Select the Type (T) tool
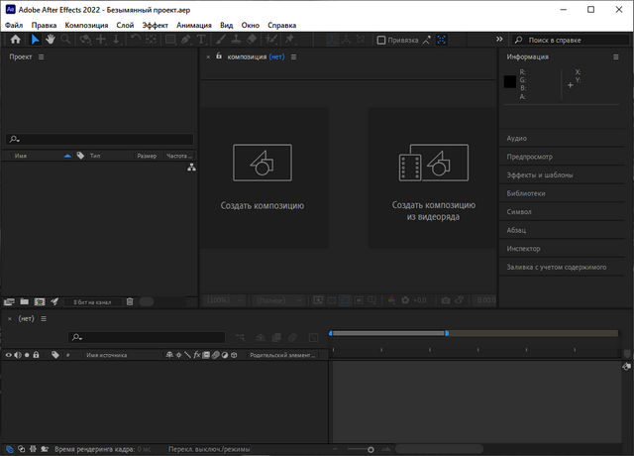Image resolution: width=634 pixels, height=456 pixels. coord(202,40)
